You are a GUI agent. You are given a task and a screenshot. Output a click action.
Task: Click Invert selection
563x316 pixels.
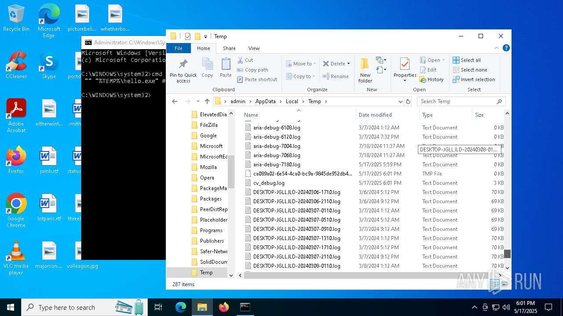click(474, 79)
